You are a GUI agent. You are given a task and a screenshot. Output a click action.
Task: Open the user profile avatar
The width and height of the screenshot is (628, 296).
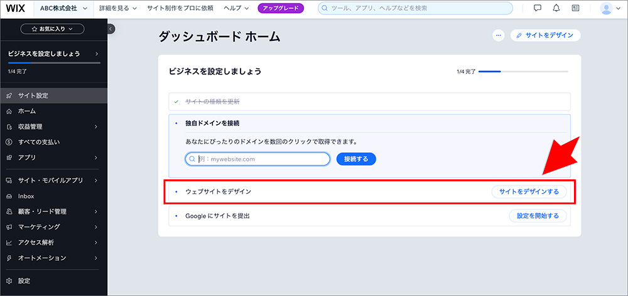(x=607, y=8)
